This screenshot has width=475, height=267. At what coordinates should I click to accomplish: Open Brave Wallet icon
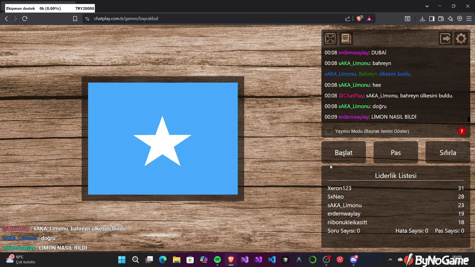[x=441, y=19]
